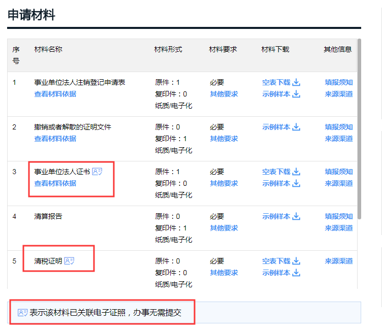Open 查看材料依据 under 事业单位法人注销登记申请表
The height and width of the screenshot is (331, 382).
55,94
